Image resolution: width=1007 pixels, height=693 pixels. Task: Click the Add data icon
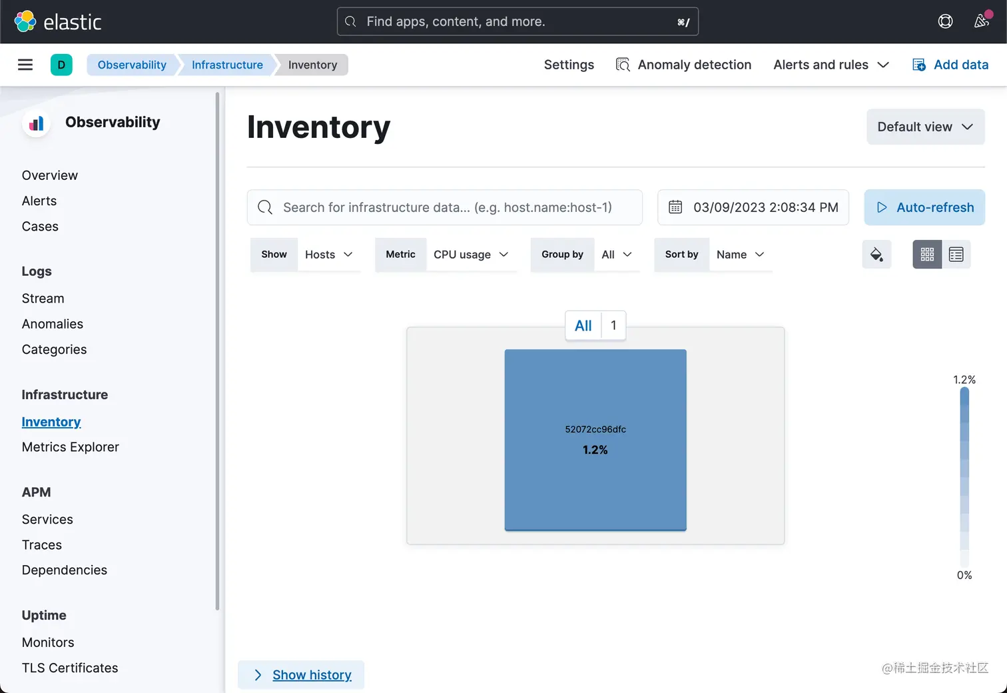click(x=919, y=65)
